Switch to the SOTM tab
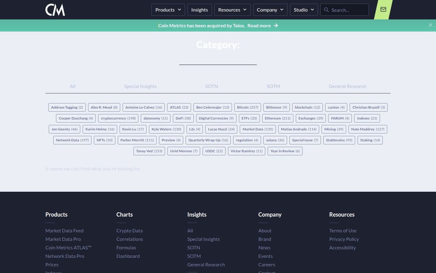Image resolution: width=436 pixels, height=273 pixels. click(x=273, y=86)
